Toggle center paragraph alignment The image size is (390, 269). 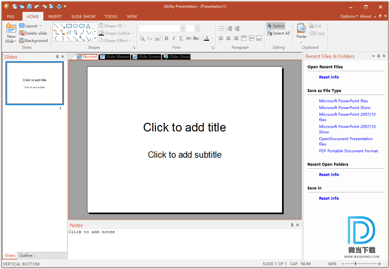228,38
